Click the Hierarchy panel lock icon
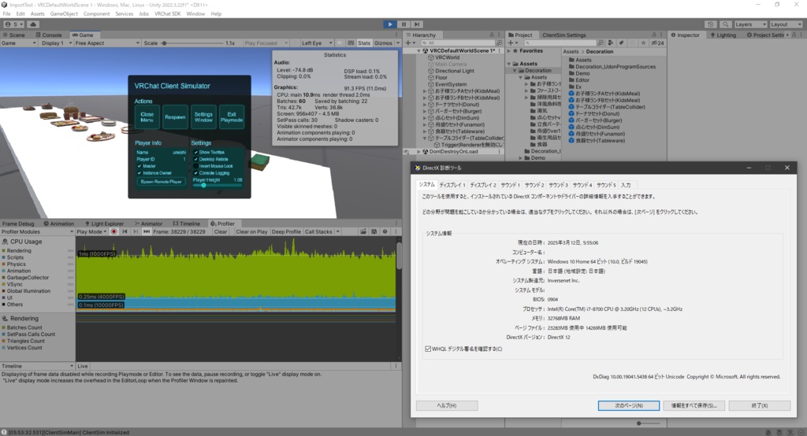This screenshot has width=807, height=436. click(x=492, y=35)
